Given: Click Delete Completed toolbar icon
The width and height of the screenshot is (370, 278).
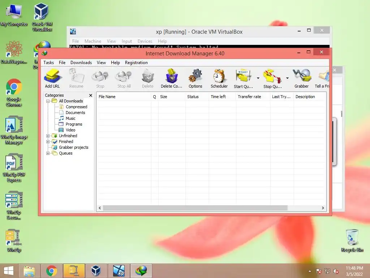Looking at the screenshot, I should click(x=172, y=79).
